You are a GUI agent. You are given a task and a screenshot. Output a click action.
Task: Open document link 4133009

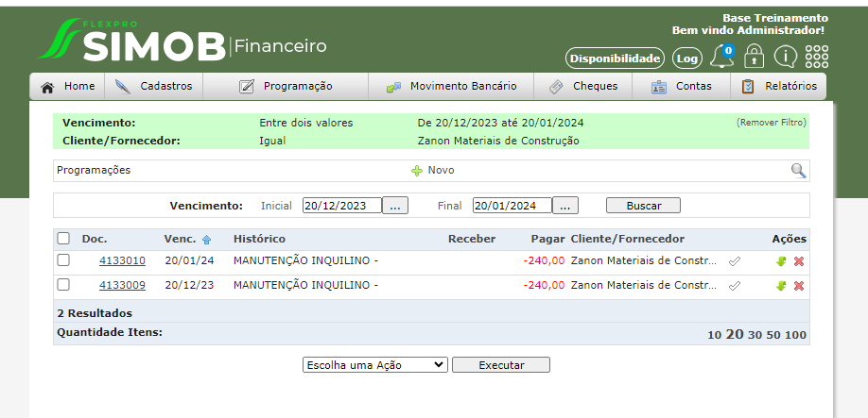click(122, 286)
